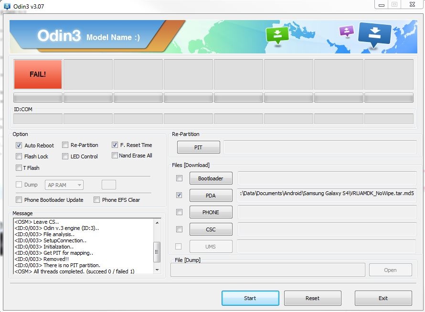Image resolution: width=425 pixels, height=312 pixels.
Task: Click the purple transfer bubble icon in banner
Action: coord(347,31)
